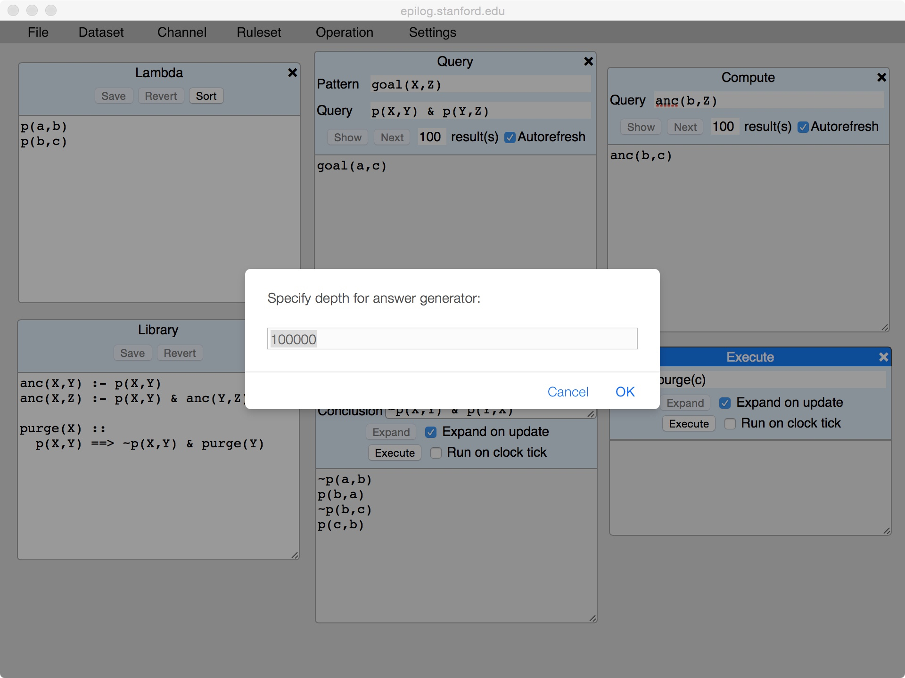Screen dimensions: 905x678
Task: Click the Sort button in Lambda panel
Action: (206, 96)
